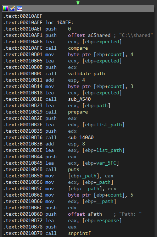Click list_path operand on line 00010B3E
Screen dimensions: 157x237
pos(109,150)
